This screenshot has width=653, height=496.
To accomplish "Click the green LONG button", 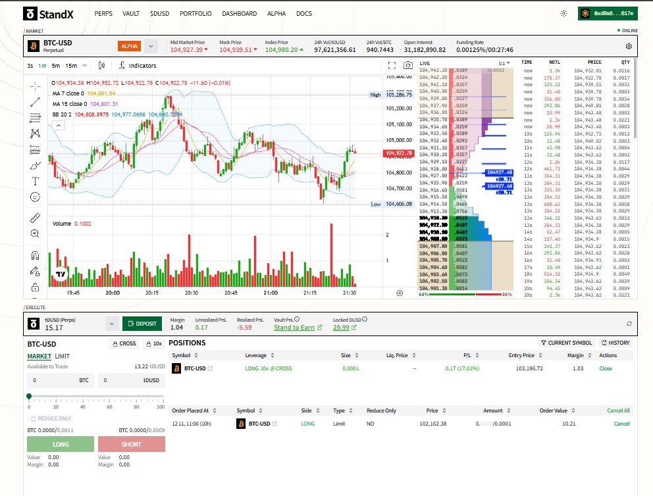I will click(61, 445).
